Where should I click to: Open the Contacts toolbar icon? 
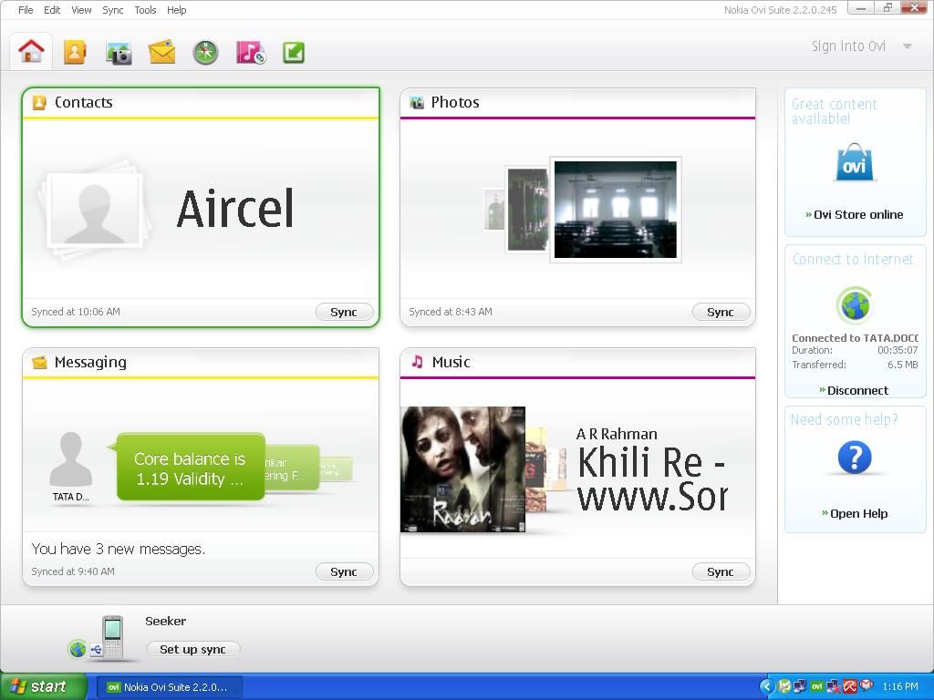pyautogui.click(x=75, y=52)
